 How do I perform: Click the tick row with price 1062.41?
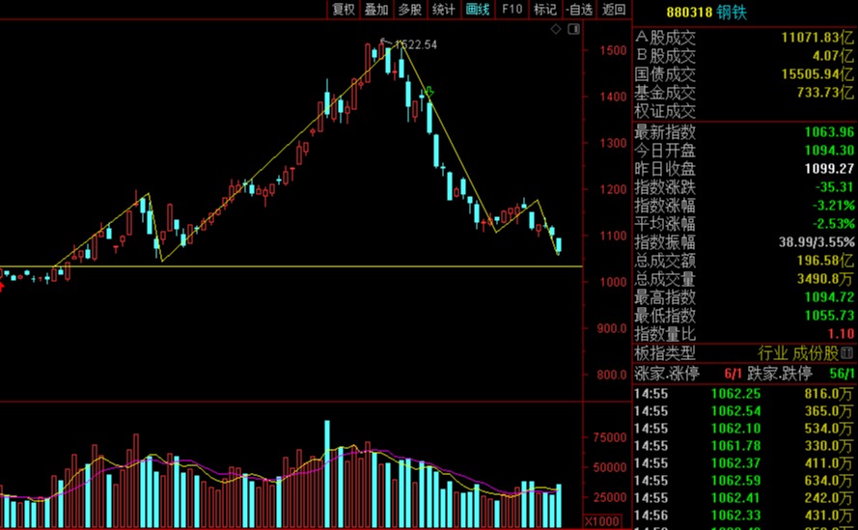pyautogui.click(x=744, y=498)
